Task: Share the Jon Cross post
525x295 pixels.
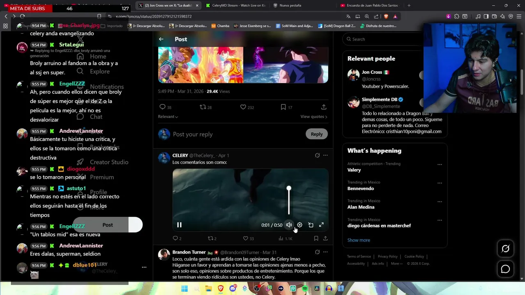Action: click(324, 107)
